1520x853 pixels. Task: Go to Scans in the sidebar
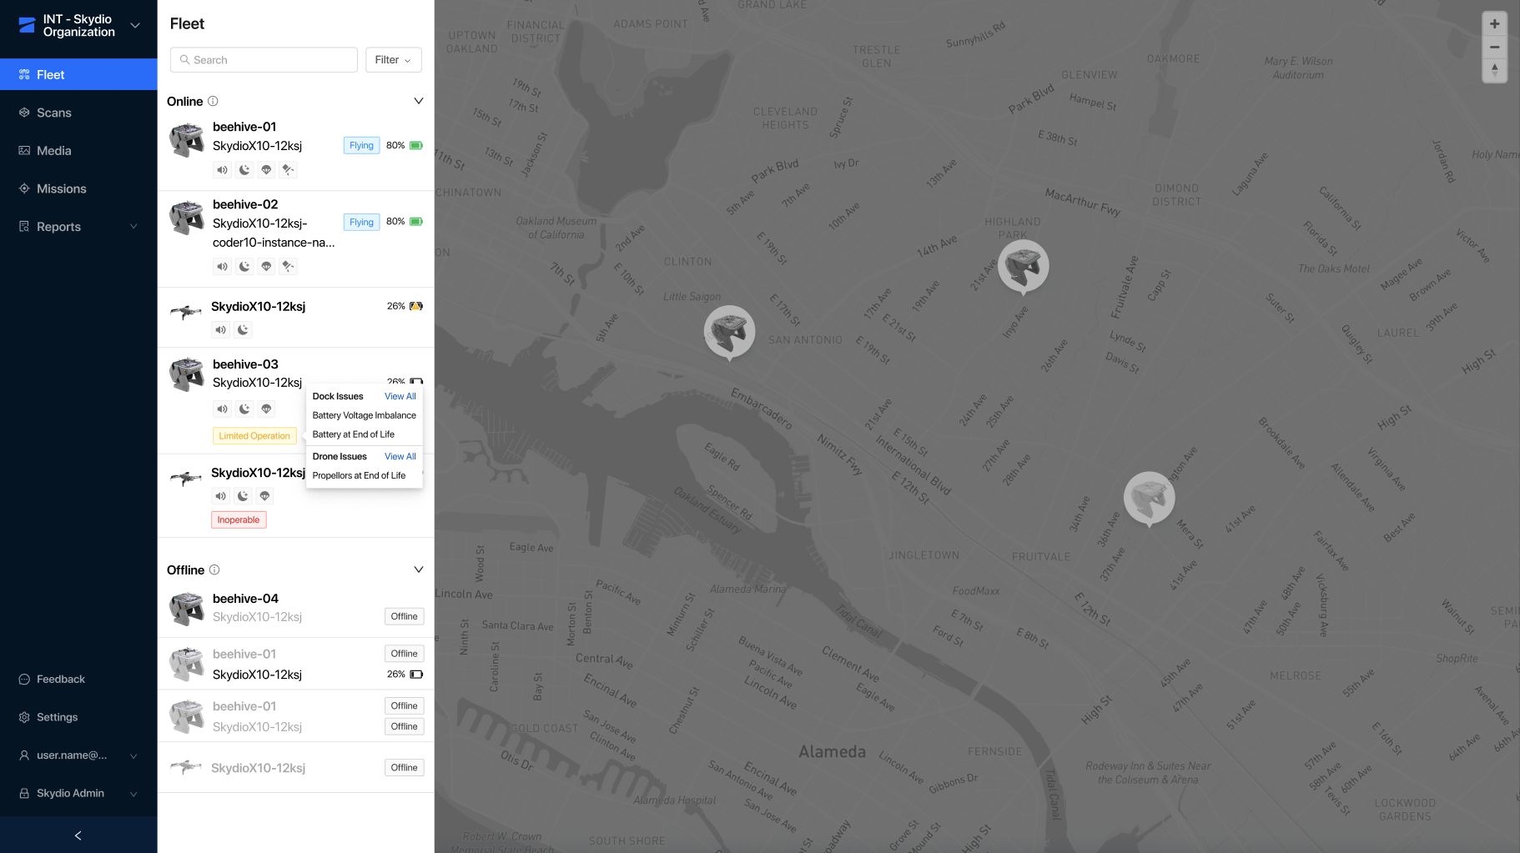click(x=54, y=113)
